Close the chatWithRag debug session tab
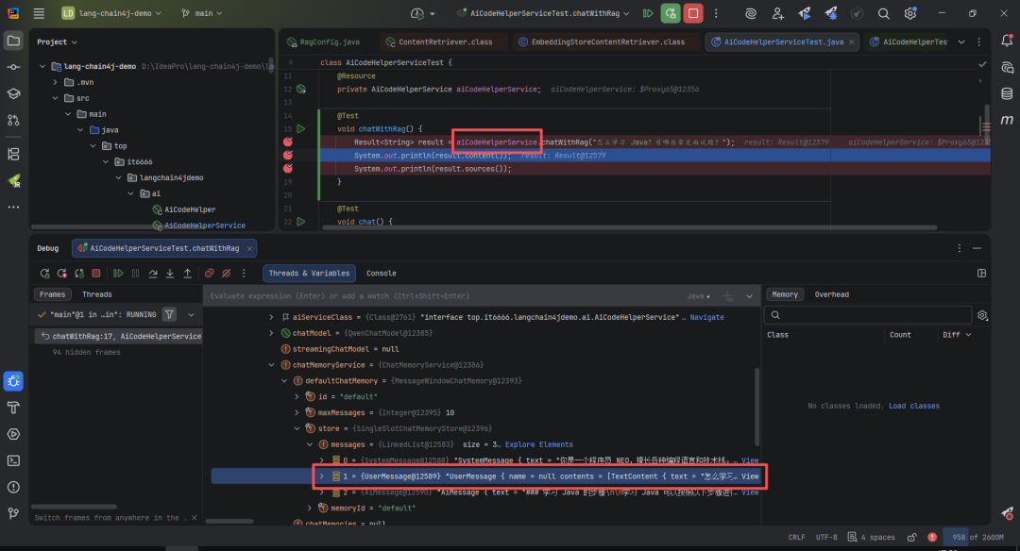This screenshot has width=1020, height=551. pyautogui.click(x=249, y=248)
